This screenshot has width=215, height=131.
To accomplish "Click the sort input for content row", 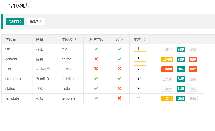I will click(140, 59).
